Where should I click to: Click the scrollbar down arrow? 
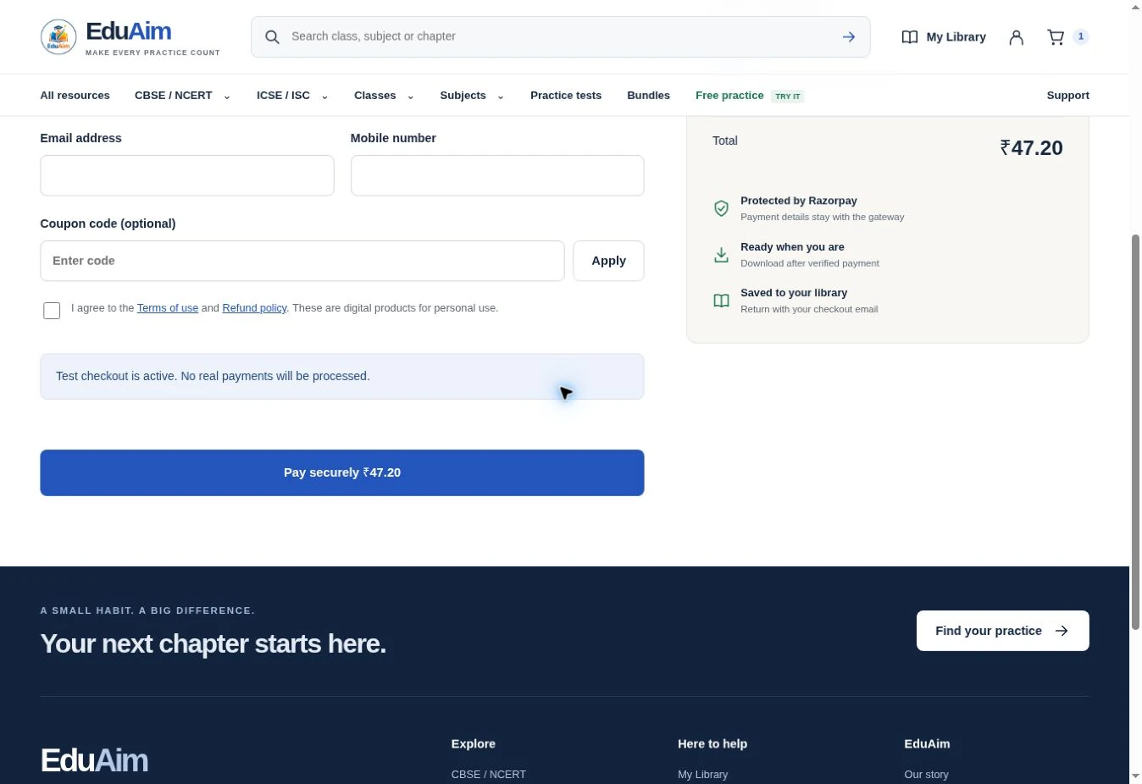pos(1135,776)
